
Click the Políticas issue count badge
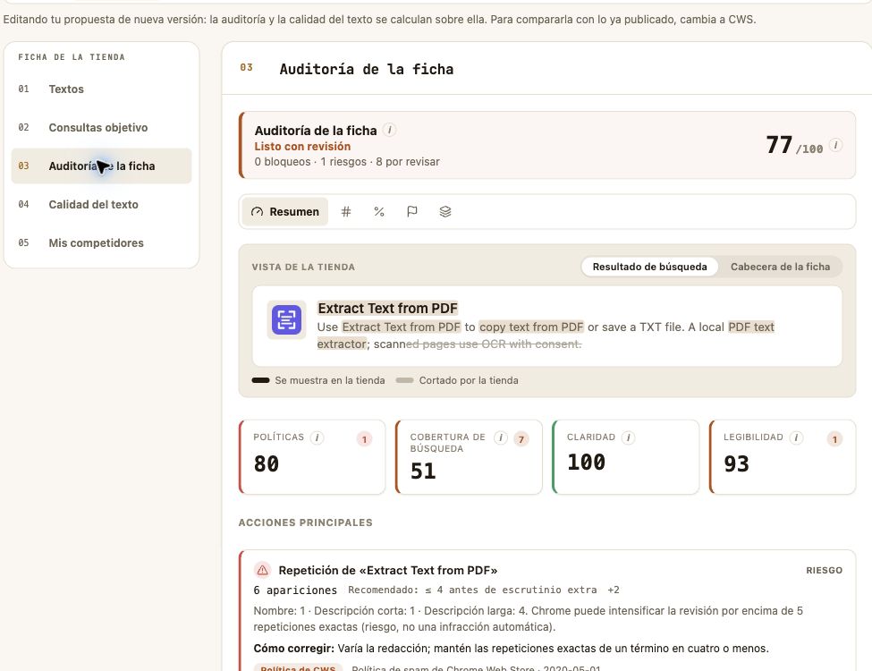(364, 439)
